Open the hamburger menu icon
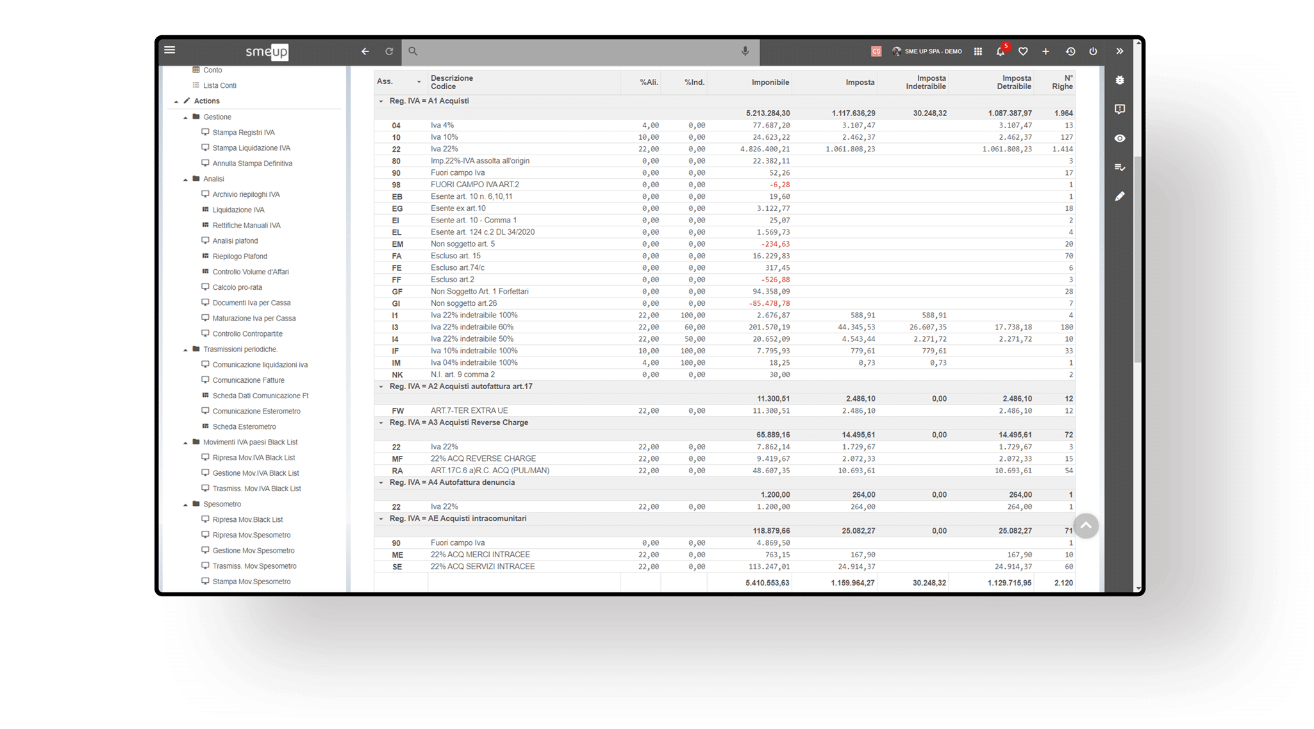This screenshot has height=729, width=1314. [x=169, y=50]
